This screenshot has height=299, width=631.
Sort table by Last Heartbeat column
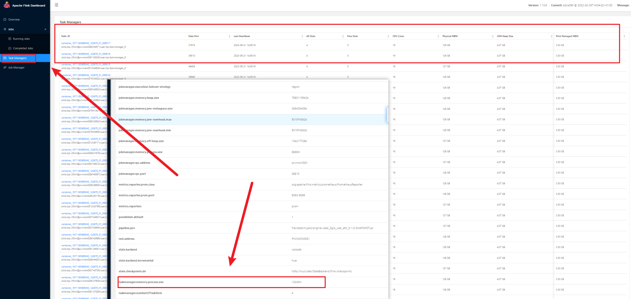[302, 36]
